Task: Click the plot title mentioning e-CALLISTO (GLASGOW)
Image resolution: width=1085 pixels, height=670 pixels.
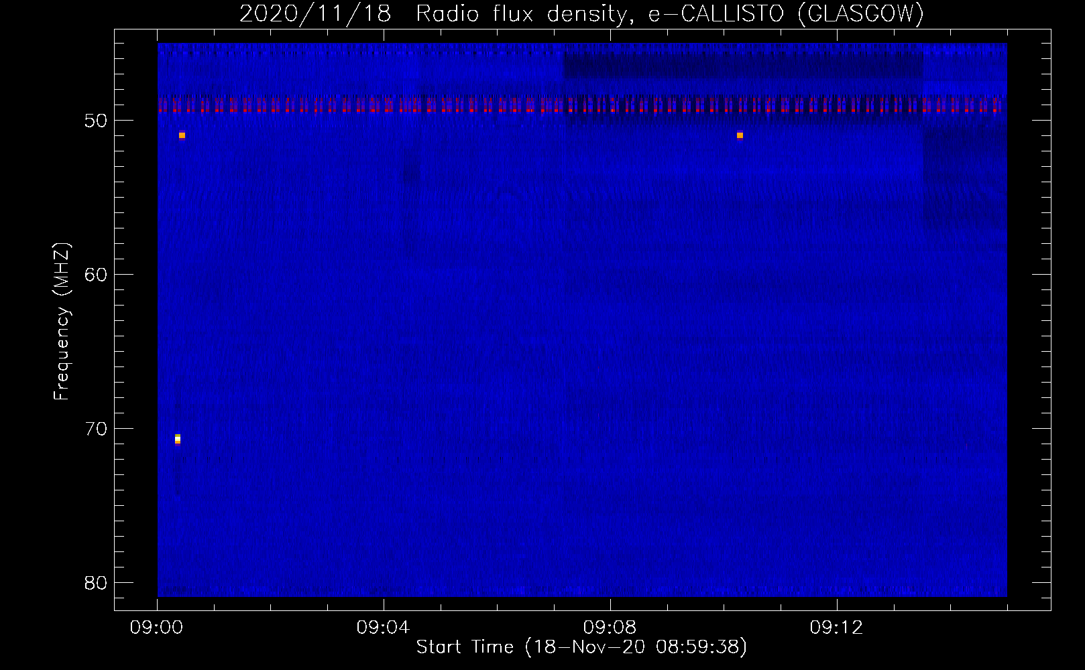Action: (581, 13)
